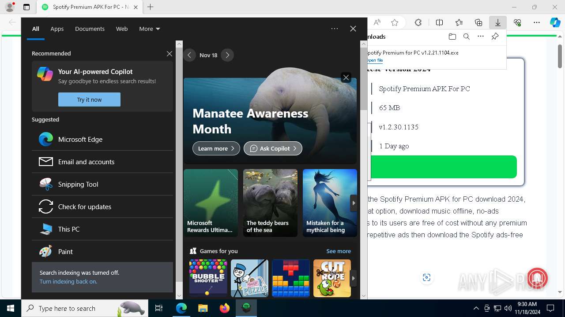Close the Spotify Premium APK tab
This screenshot has height=317, width=565.
pos(136,7)
